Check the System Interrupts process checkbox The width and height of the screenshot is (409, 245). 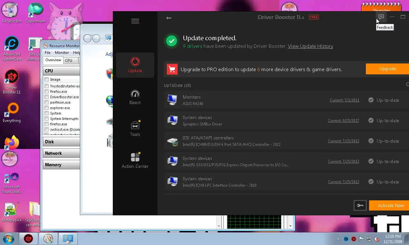pyautogui.click(x=47, y=119)
